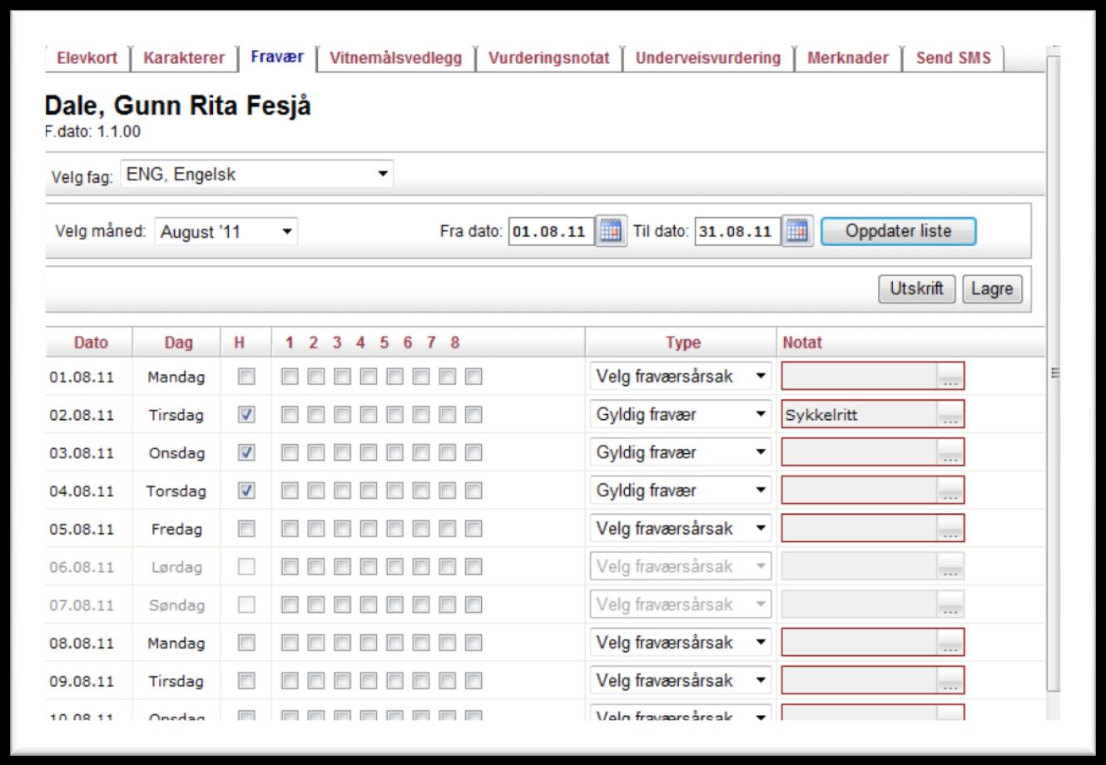Save changes with the Lagre button
The image size is (1106, 765).
992,289
